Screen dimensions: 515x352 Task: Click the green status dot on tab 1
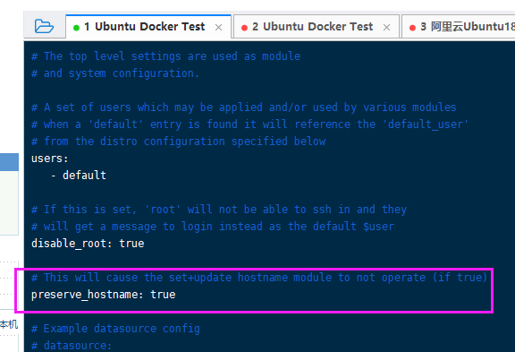(77, 28)
